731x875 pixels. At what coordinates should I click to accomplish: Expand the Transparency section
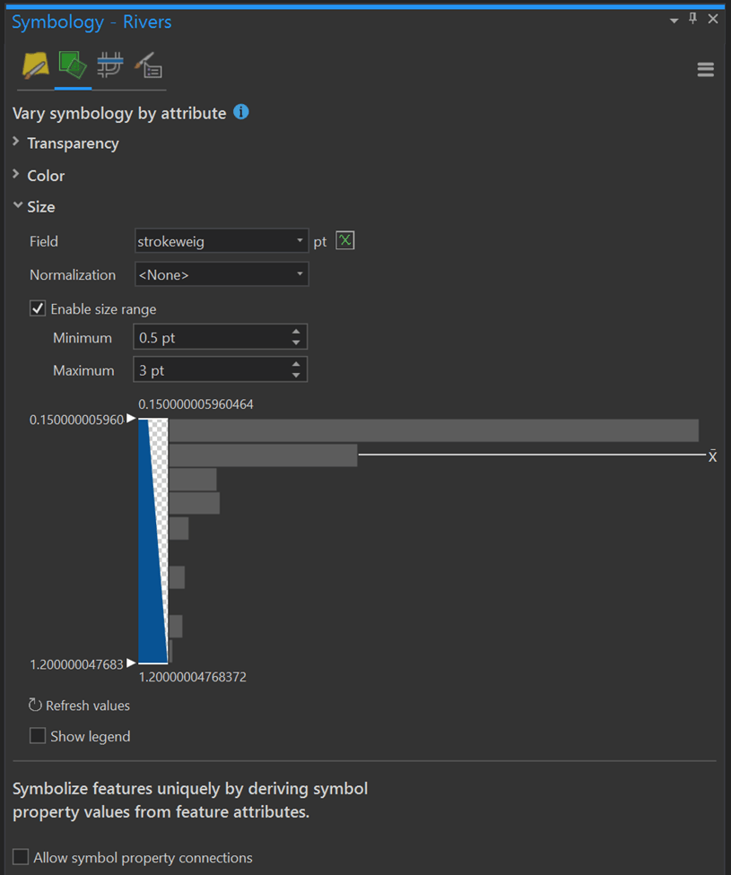pos(16,142)
